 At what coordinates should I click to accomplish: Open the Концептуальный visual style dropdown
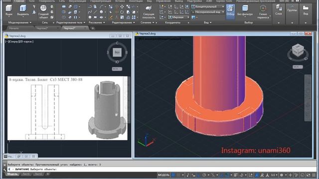tap(208, 6)
